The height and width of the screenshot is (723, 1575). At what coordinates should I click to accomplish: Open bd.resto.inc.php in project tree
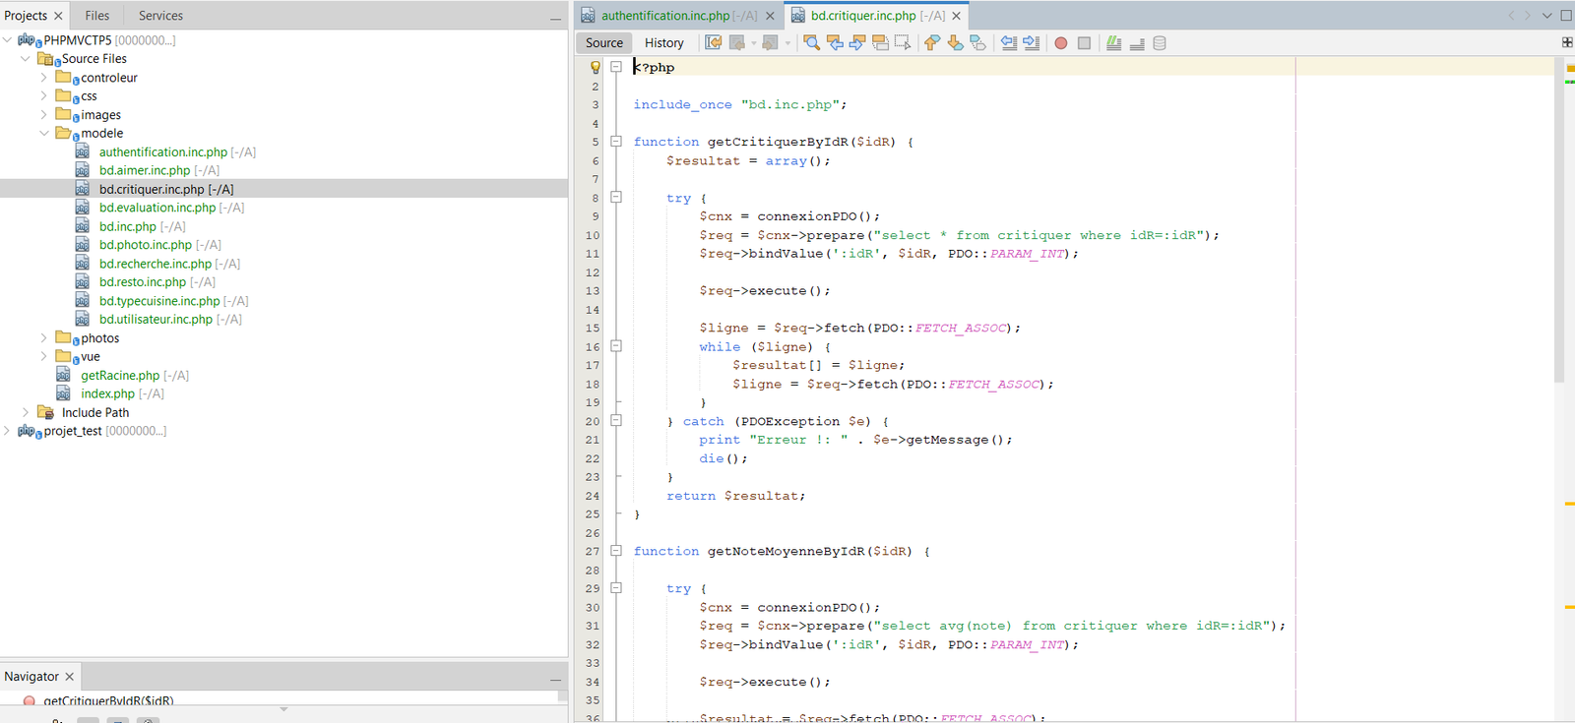(x=142, y=282)
